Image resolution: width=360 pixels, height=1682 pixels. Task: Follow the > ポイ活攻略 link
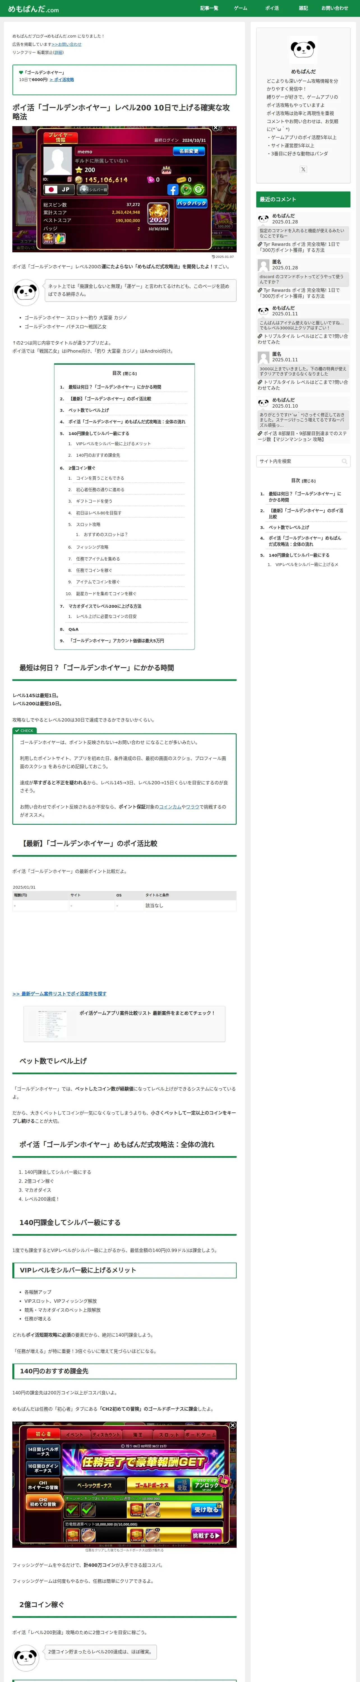(x=61, y=80)
